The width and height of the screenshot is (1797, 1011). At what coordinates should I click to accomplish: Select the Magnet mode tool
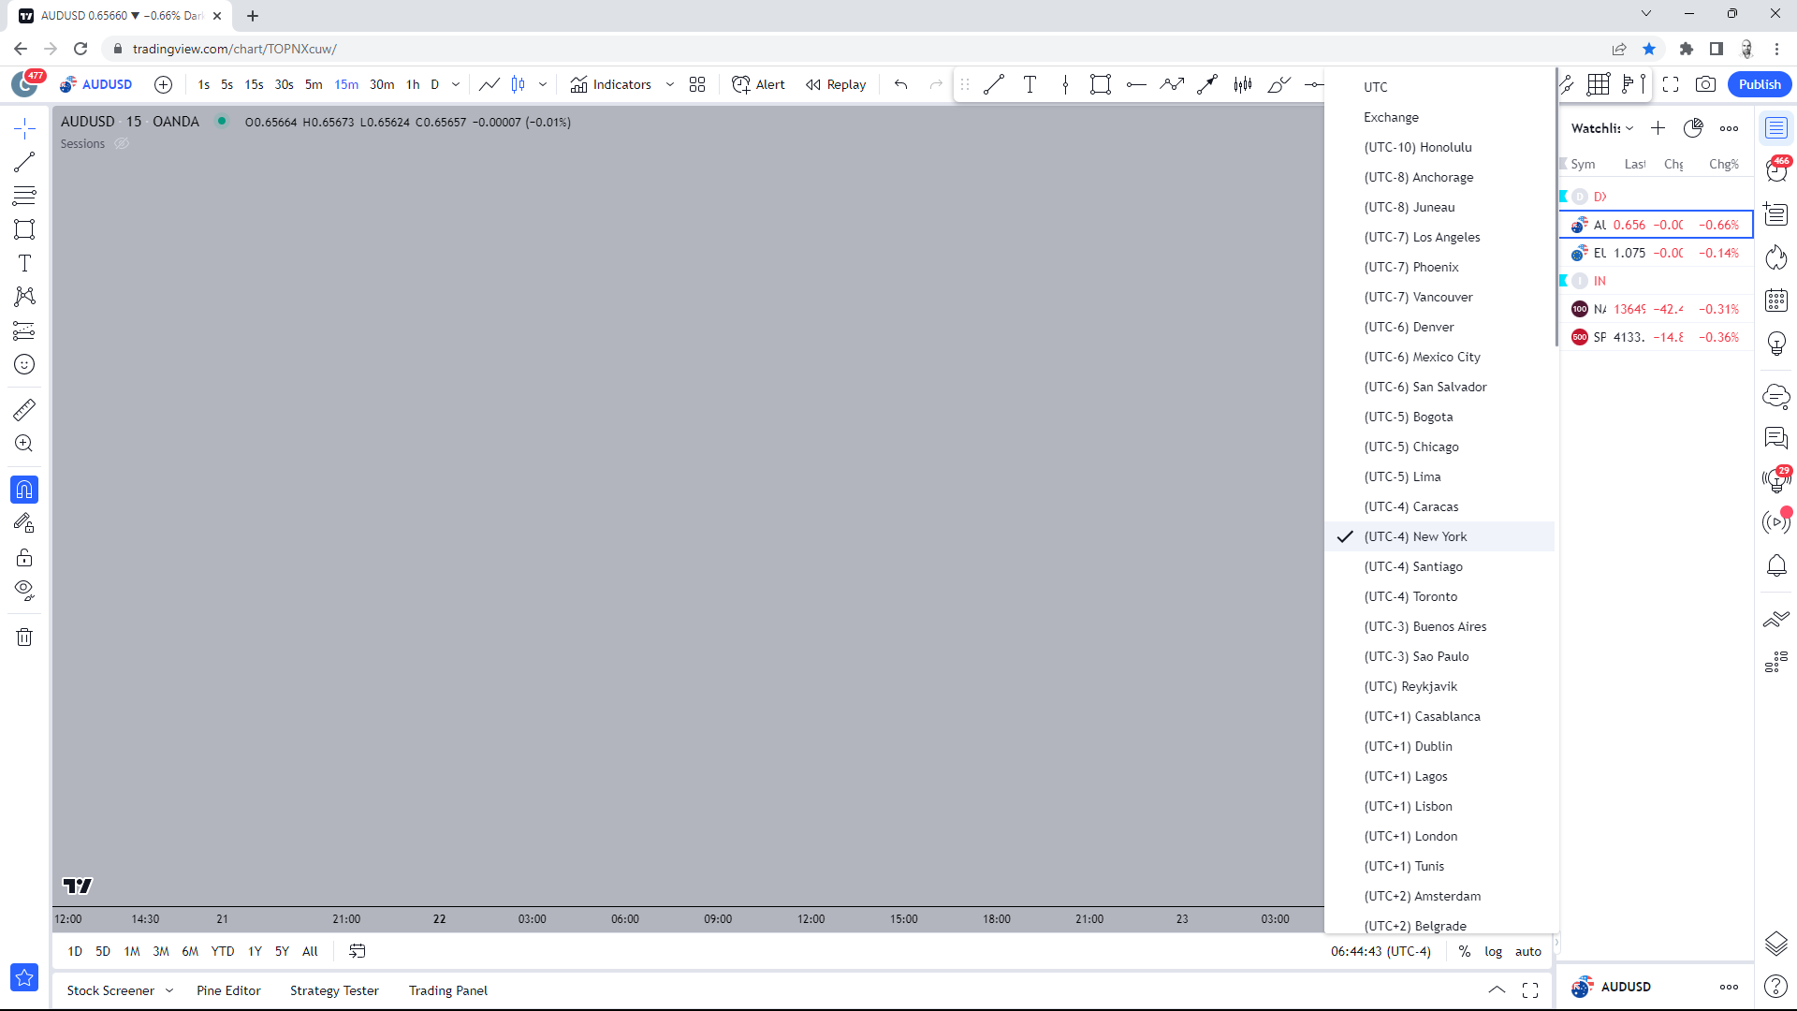click(x=24, y=490)
